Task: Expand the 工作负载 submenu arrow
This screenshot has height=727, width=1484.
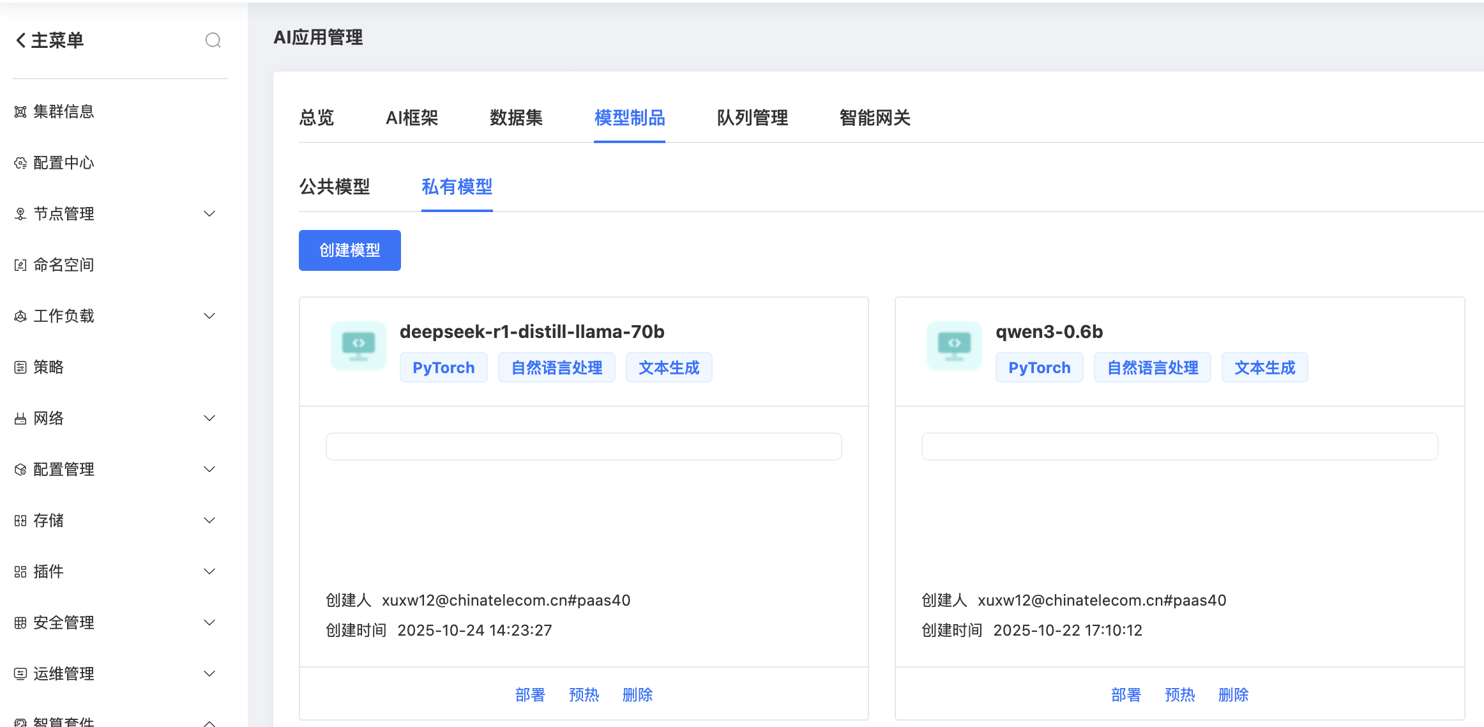Action: pyautogui.click(x=209, y=316)
